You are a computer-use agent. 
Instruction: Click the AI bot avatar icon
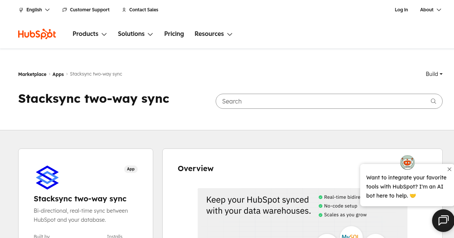coord(407,162)
